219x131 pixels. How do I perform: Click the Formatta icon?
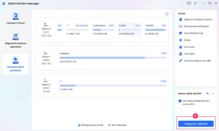point(181,54)
